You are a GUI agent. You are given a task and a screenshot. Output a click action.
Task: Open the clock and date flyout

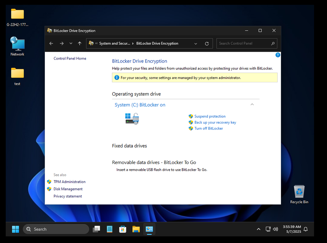pos(292,229)
